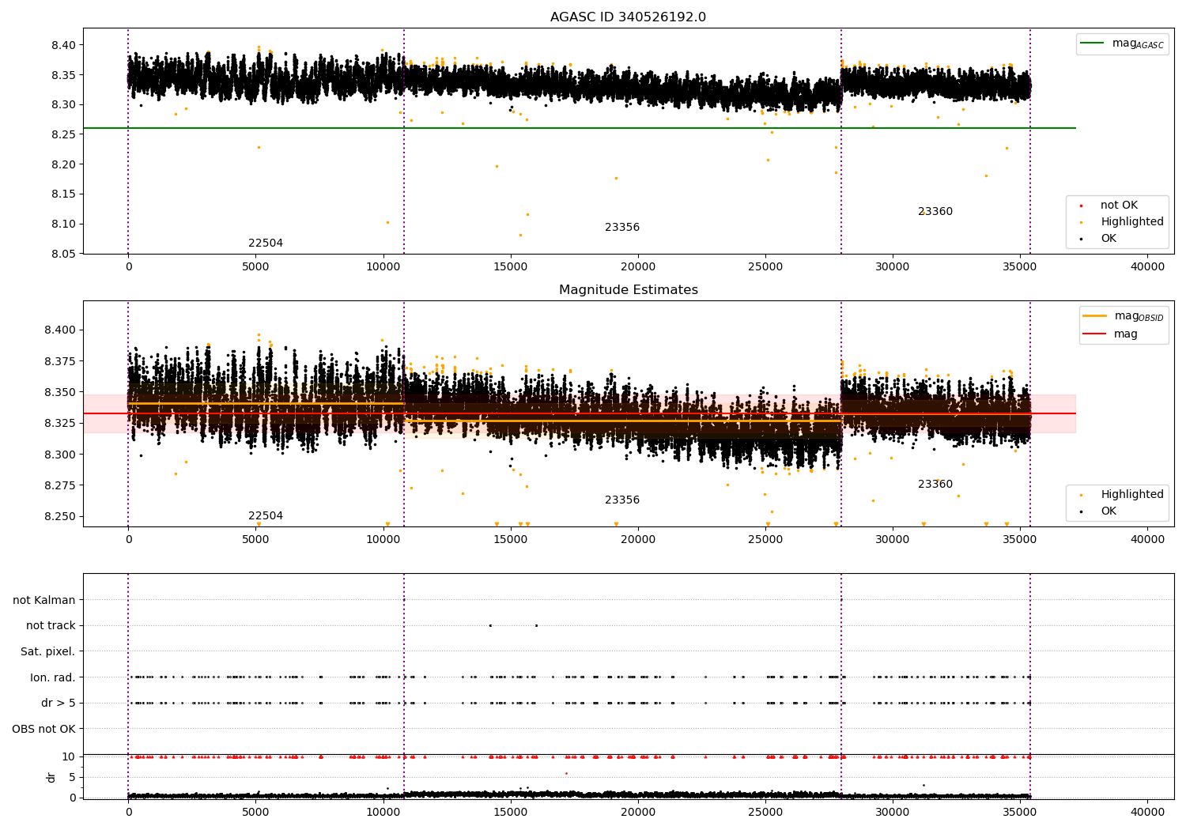Click the 8.15 y-axis tick label
The image size is (1186, 830).
pos(64,194)
